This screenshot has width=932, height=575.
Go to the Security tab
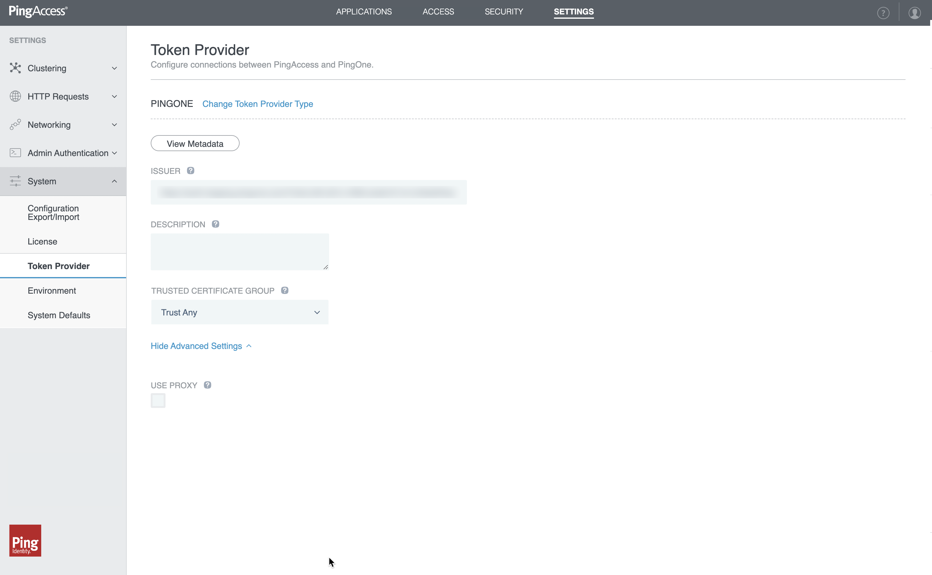click(x=504, y=12)
